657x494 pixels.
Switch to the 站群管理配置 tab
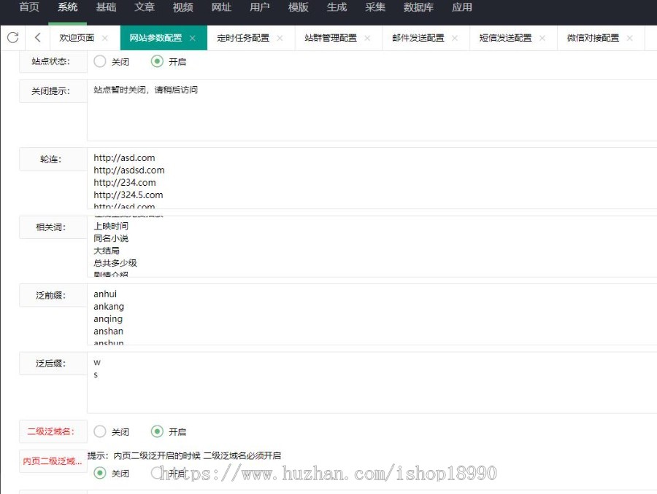point(331,38)
